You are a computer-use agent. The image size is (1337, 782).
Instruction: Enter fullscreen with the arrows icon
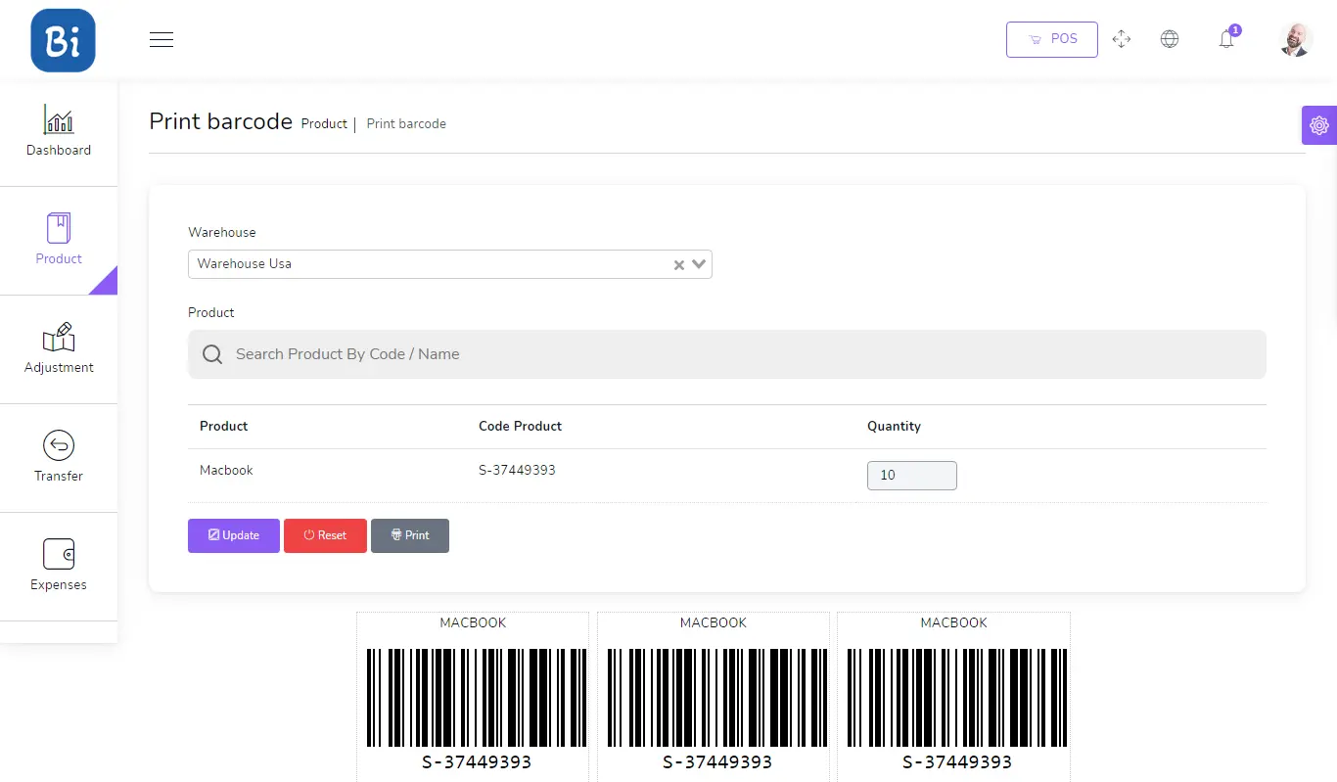point(1122,39)
